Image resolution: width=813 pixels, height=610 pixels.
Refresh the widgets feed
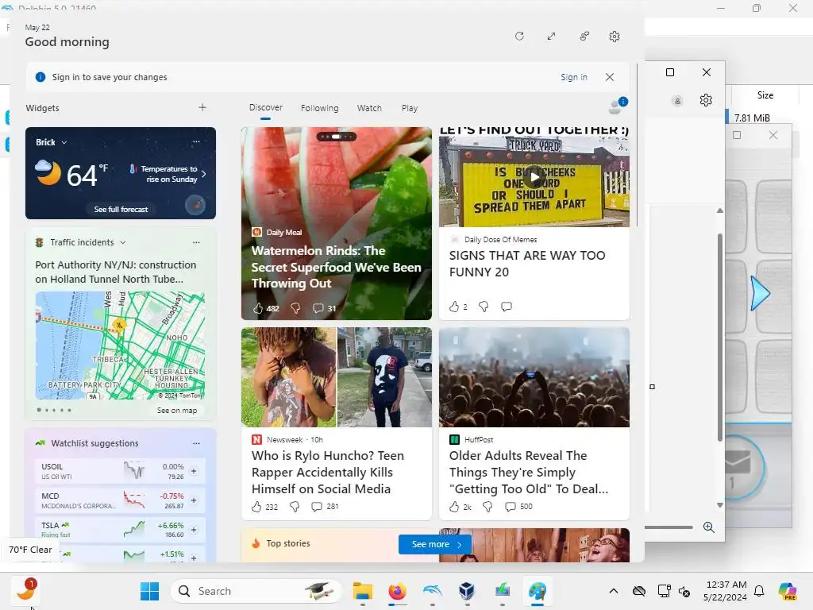tap(519, 37)
